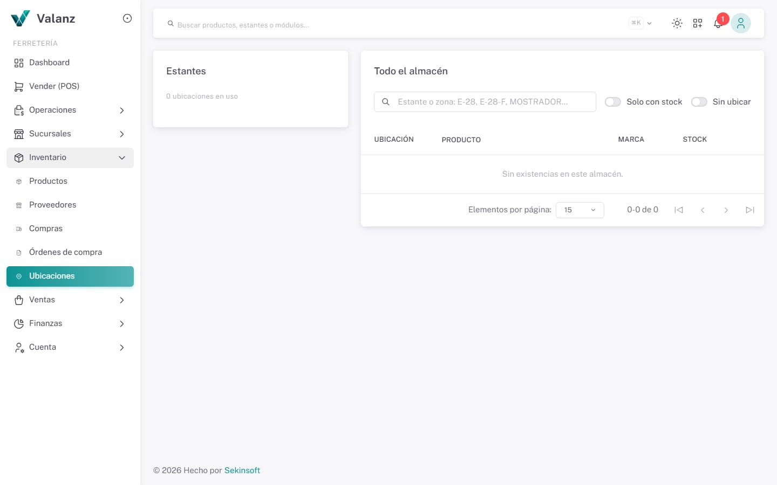Click the Cuenta user settings icon
777x485 pixels.
(19, 348)
